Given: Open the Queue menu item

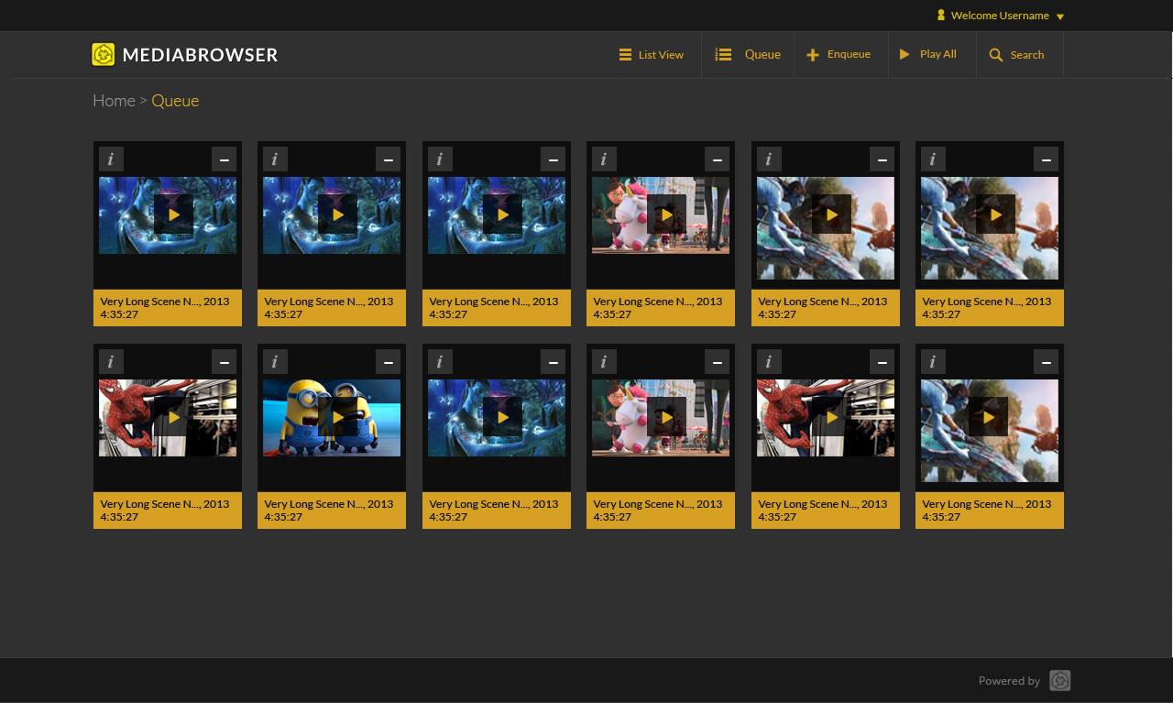Looking at the screenshot, I should [749, 55].
